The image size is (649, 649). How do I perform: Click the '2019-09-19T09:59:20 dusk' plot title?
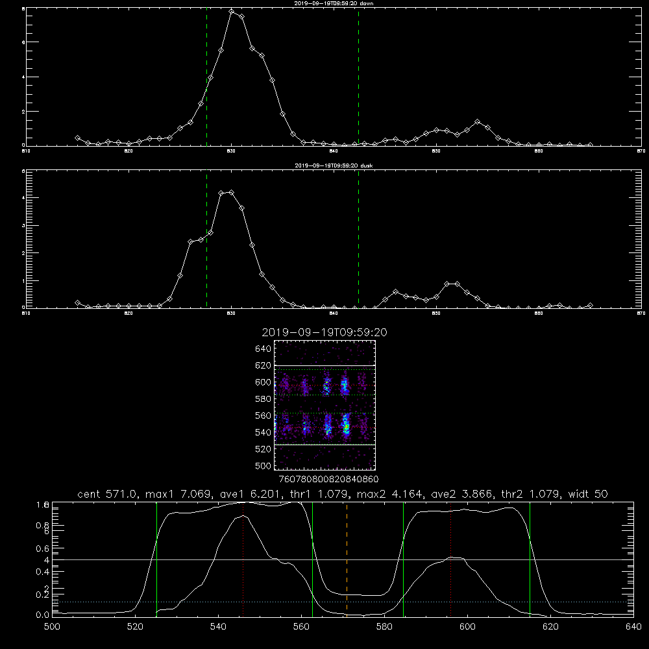coord(334,165)
